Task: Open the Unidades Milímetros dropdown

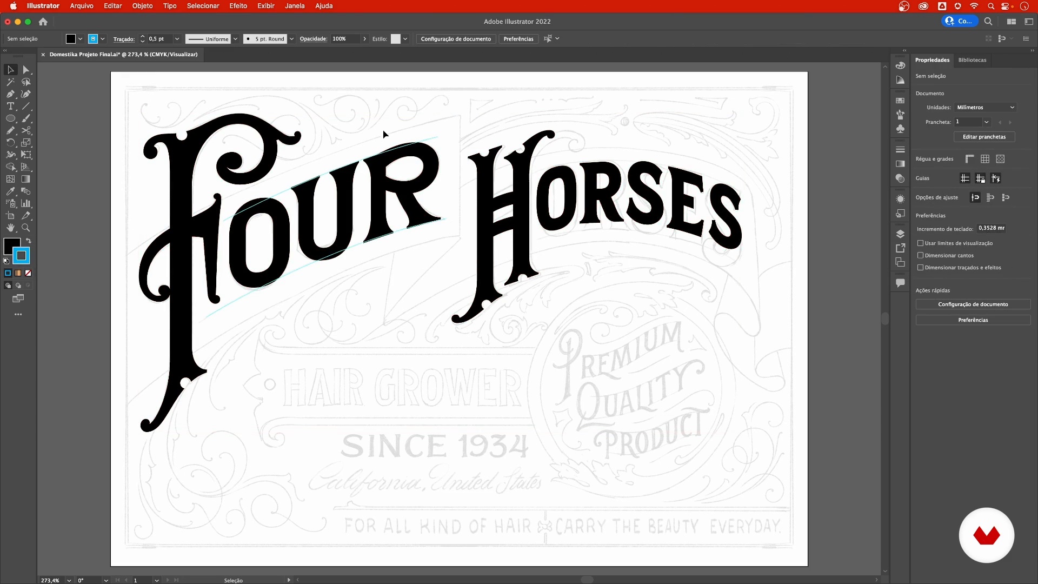Action: point(986,108)
